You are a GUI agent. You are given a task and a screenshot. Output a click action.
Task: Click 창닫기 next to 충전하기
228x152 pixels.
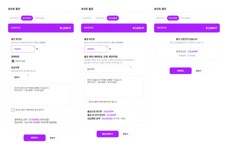pos(52,138)
